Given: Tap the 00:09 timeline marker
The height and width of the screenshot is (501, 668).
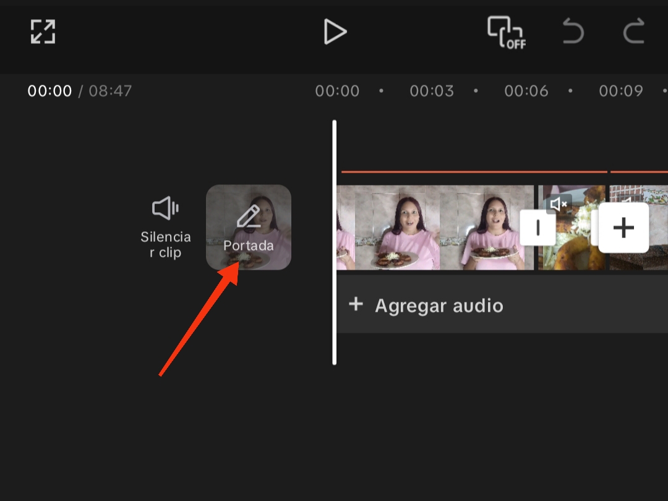Looking at the screenshot, I should [621, 91].
